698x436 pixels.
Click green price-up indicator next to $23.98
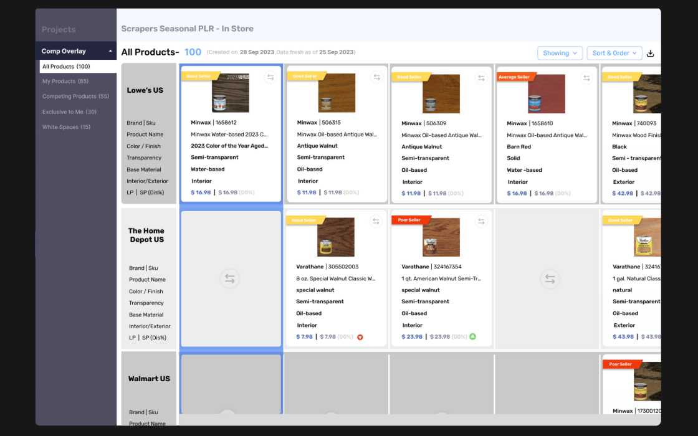coord(473,336)
